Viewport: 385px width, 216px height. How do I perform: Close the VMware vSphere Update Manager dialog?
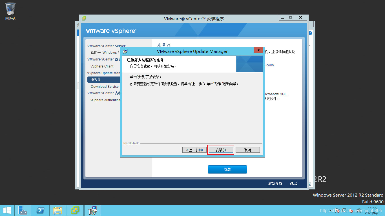coord(258,50)
